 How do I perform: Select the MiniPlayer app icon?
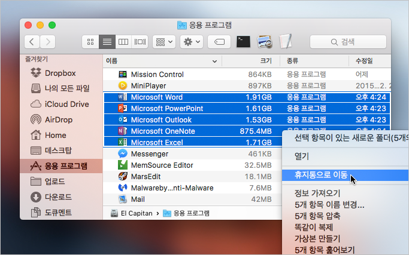pyautogui.click(x=123, y=85)
